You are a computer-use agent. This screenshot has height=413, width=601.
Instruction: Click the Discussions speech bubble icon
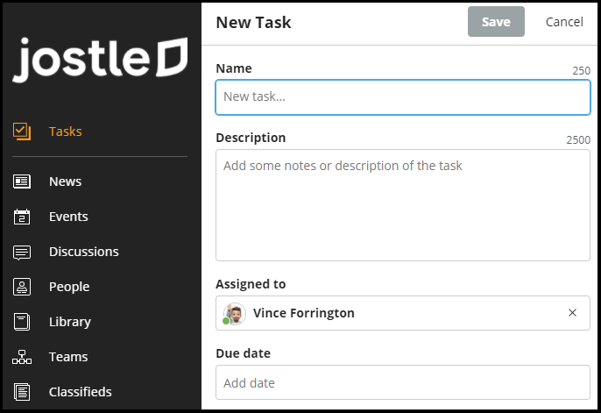coord(22,252)
